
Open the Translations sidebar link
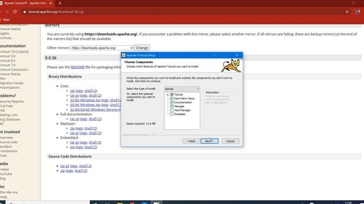9,151
